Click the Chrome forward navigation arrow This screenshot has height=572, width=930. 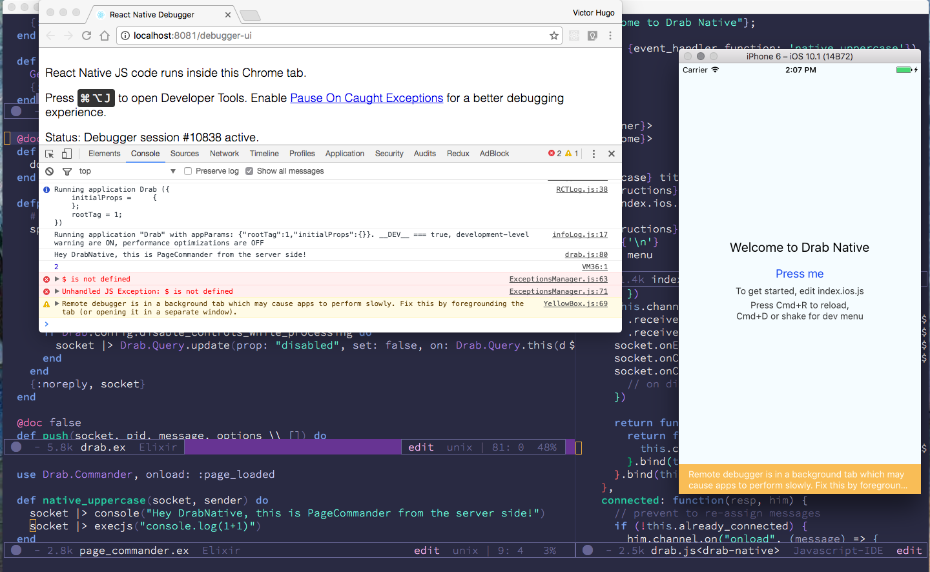68,36
